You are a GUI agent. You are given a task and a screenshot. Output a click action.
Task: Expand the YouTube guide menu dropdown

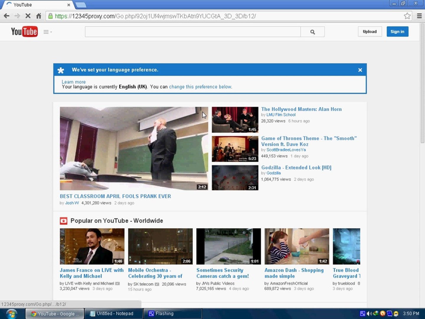(x=48, y=32)
